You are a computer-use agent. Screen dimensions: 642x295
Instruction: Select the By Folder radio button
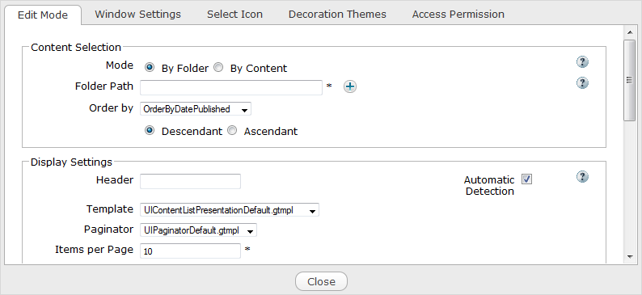150,68
